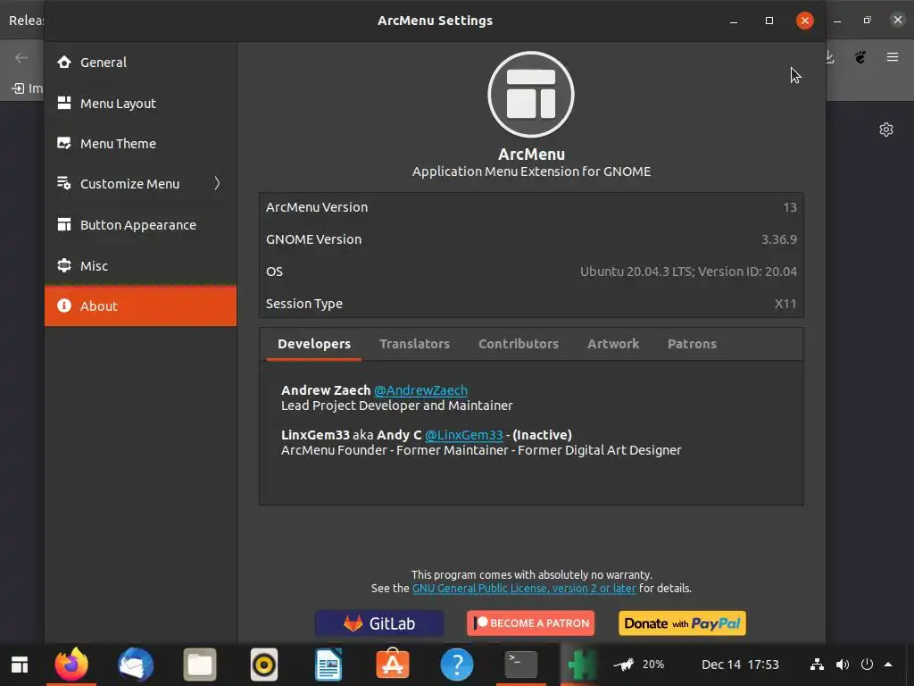The width and height of the screenshot is (914, 686).
Task: Click the ArcMenu Version value 13
Action: click(789, 207)
